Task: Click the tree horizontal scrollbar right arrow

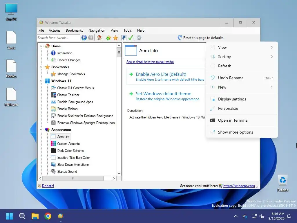Action: 114,179
